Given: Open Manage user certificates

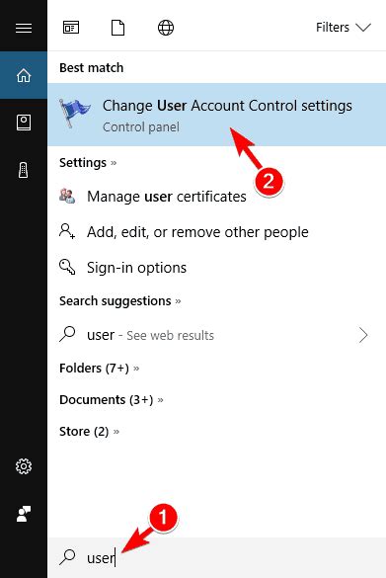Looking at the screenshot, I should (216, 197).
